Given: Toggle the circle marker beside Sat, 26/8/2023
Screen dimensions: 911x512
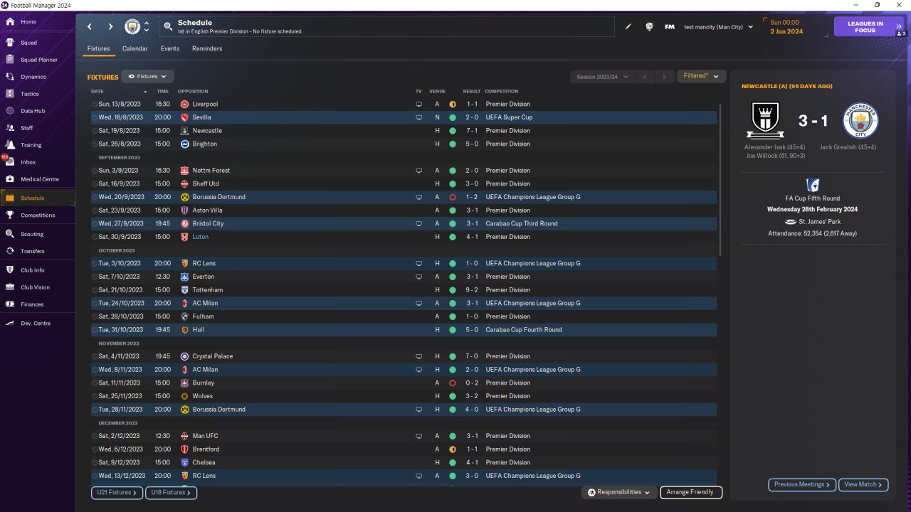Looking at the screenshot, I should [x=95, y=144].
